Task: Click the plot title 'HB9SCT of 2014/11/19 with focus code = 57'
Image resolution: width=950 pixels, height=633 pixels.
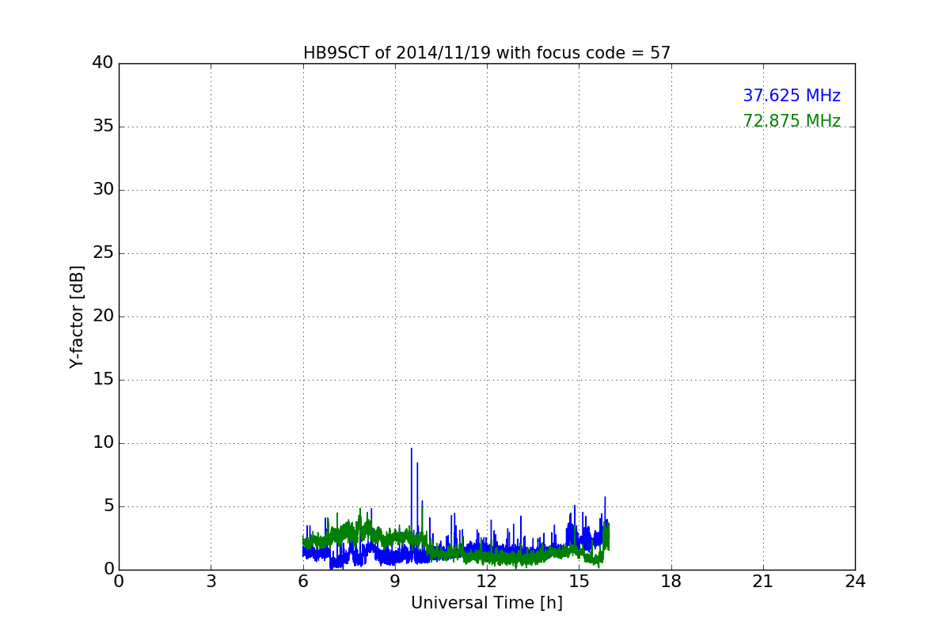Action: (x=487, y=53)
